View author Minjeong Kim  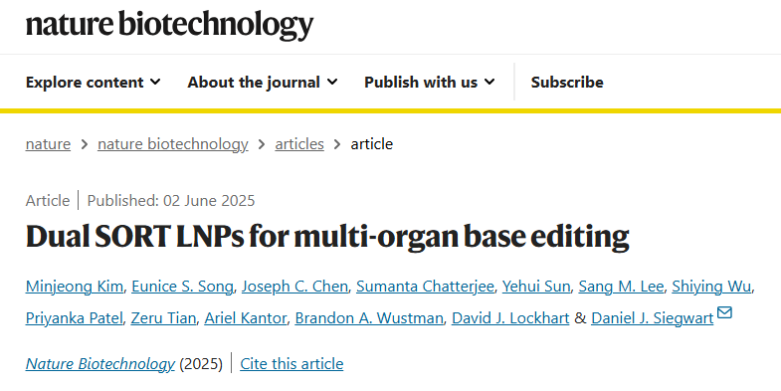click(x=75, y=287)
